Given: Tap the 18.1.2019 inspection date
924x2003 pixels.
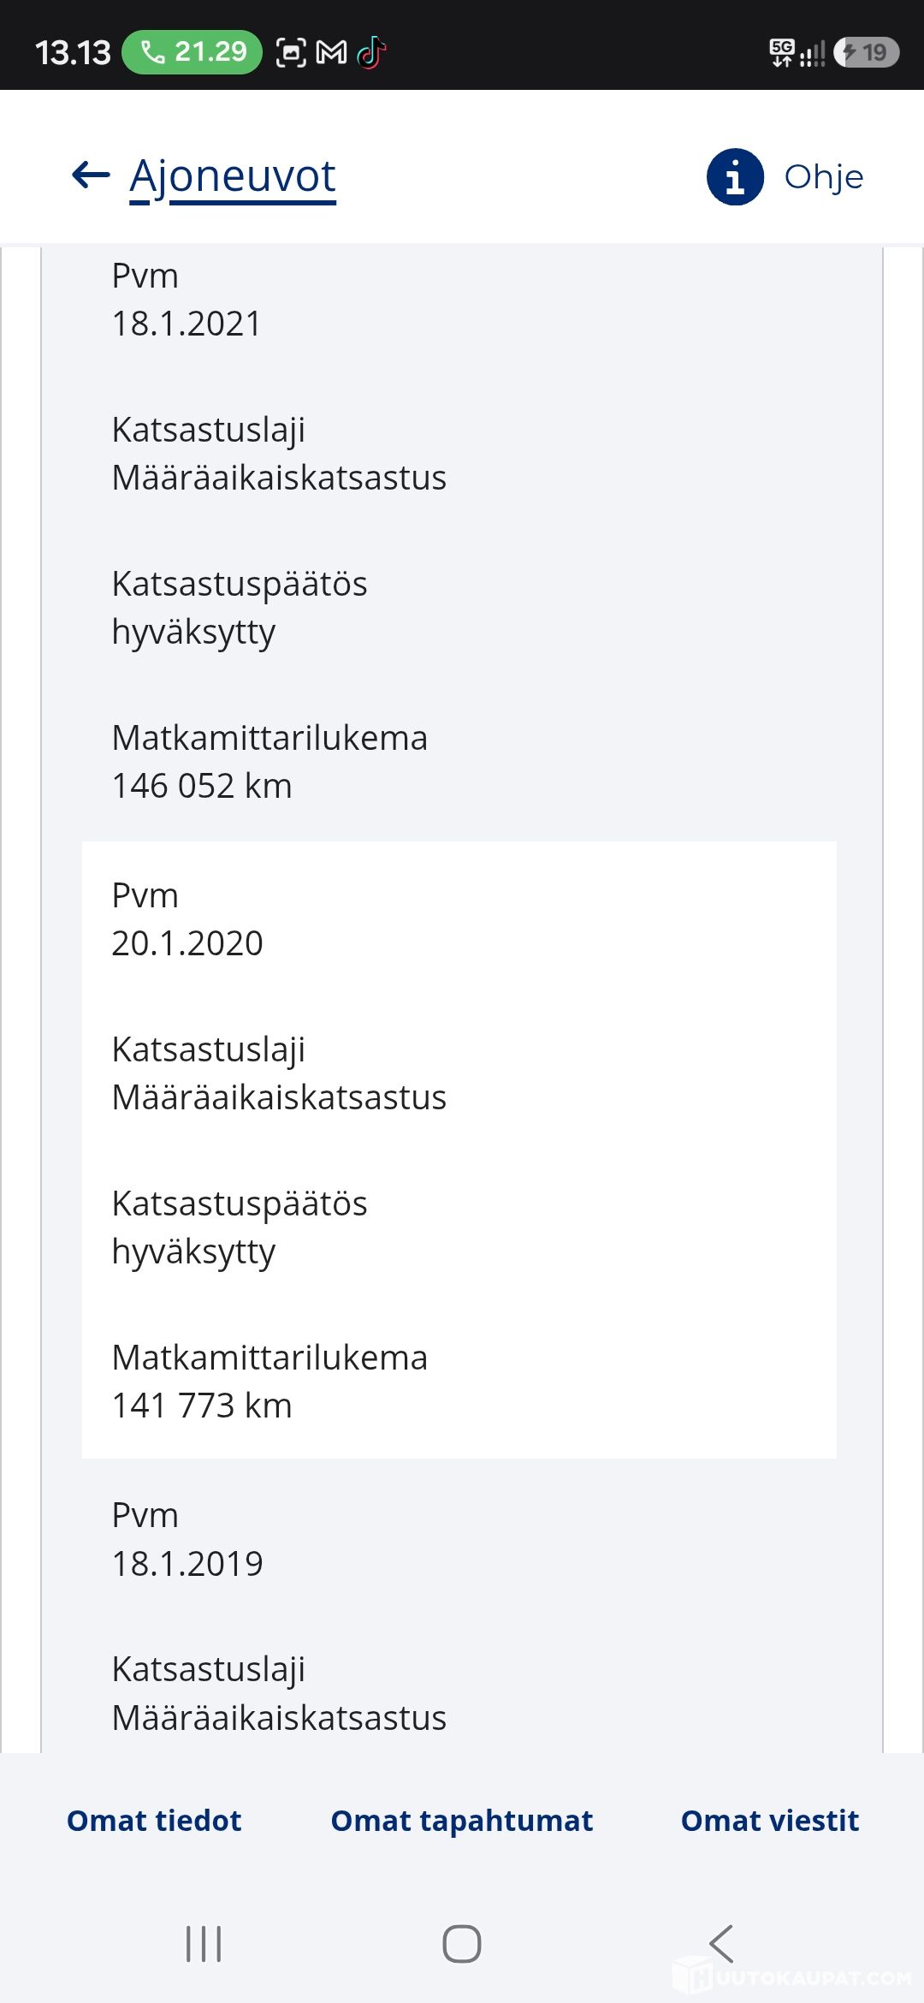Looking at the screenshot, I should click(187, 1564).
